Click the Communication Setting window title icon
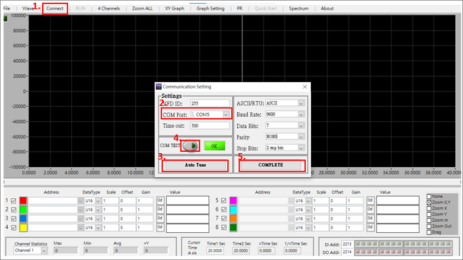 (x=158, y=87)
